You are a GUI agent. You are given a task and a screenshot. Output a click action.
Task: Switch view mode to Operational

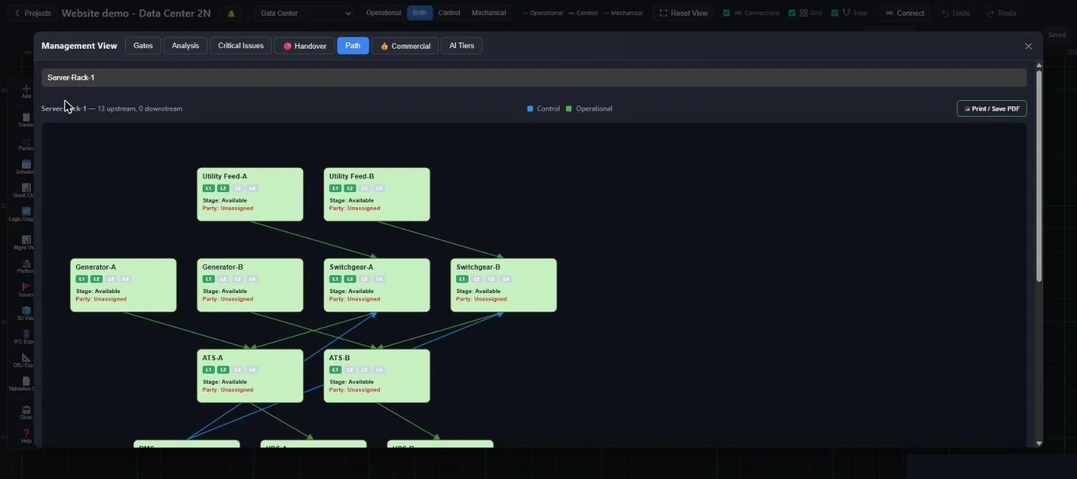383,13
